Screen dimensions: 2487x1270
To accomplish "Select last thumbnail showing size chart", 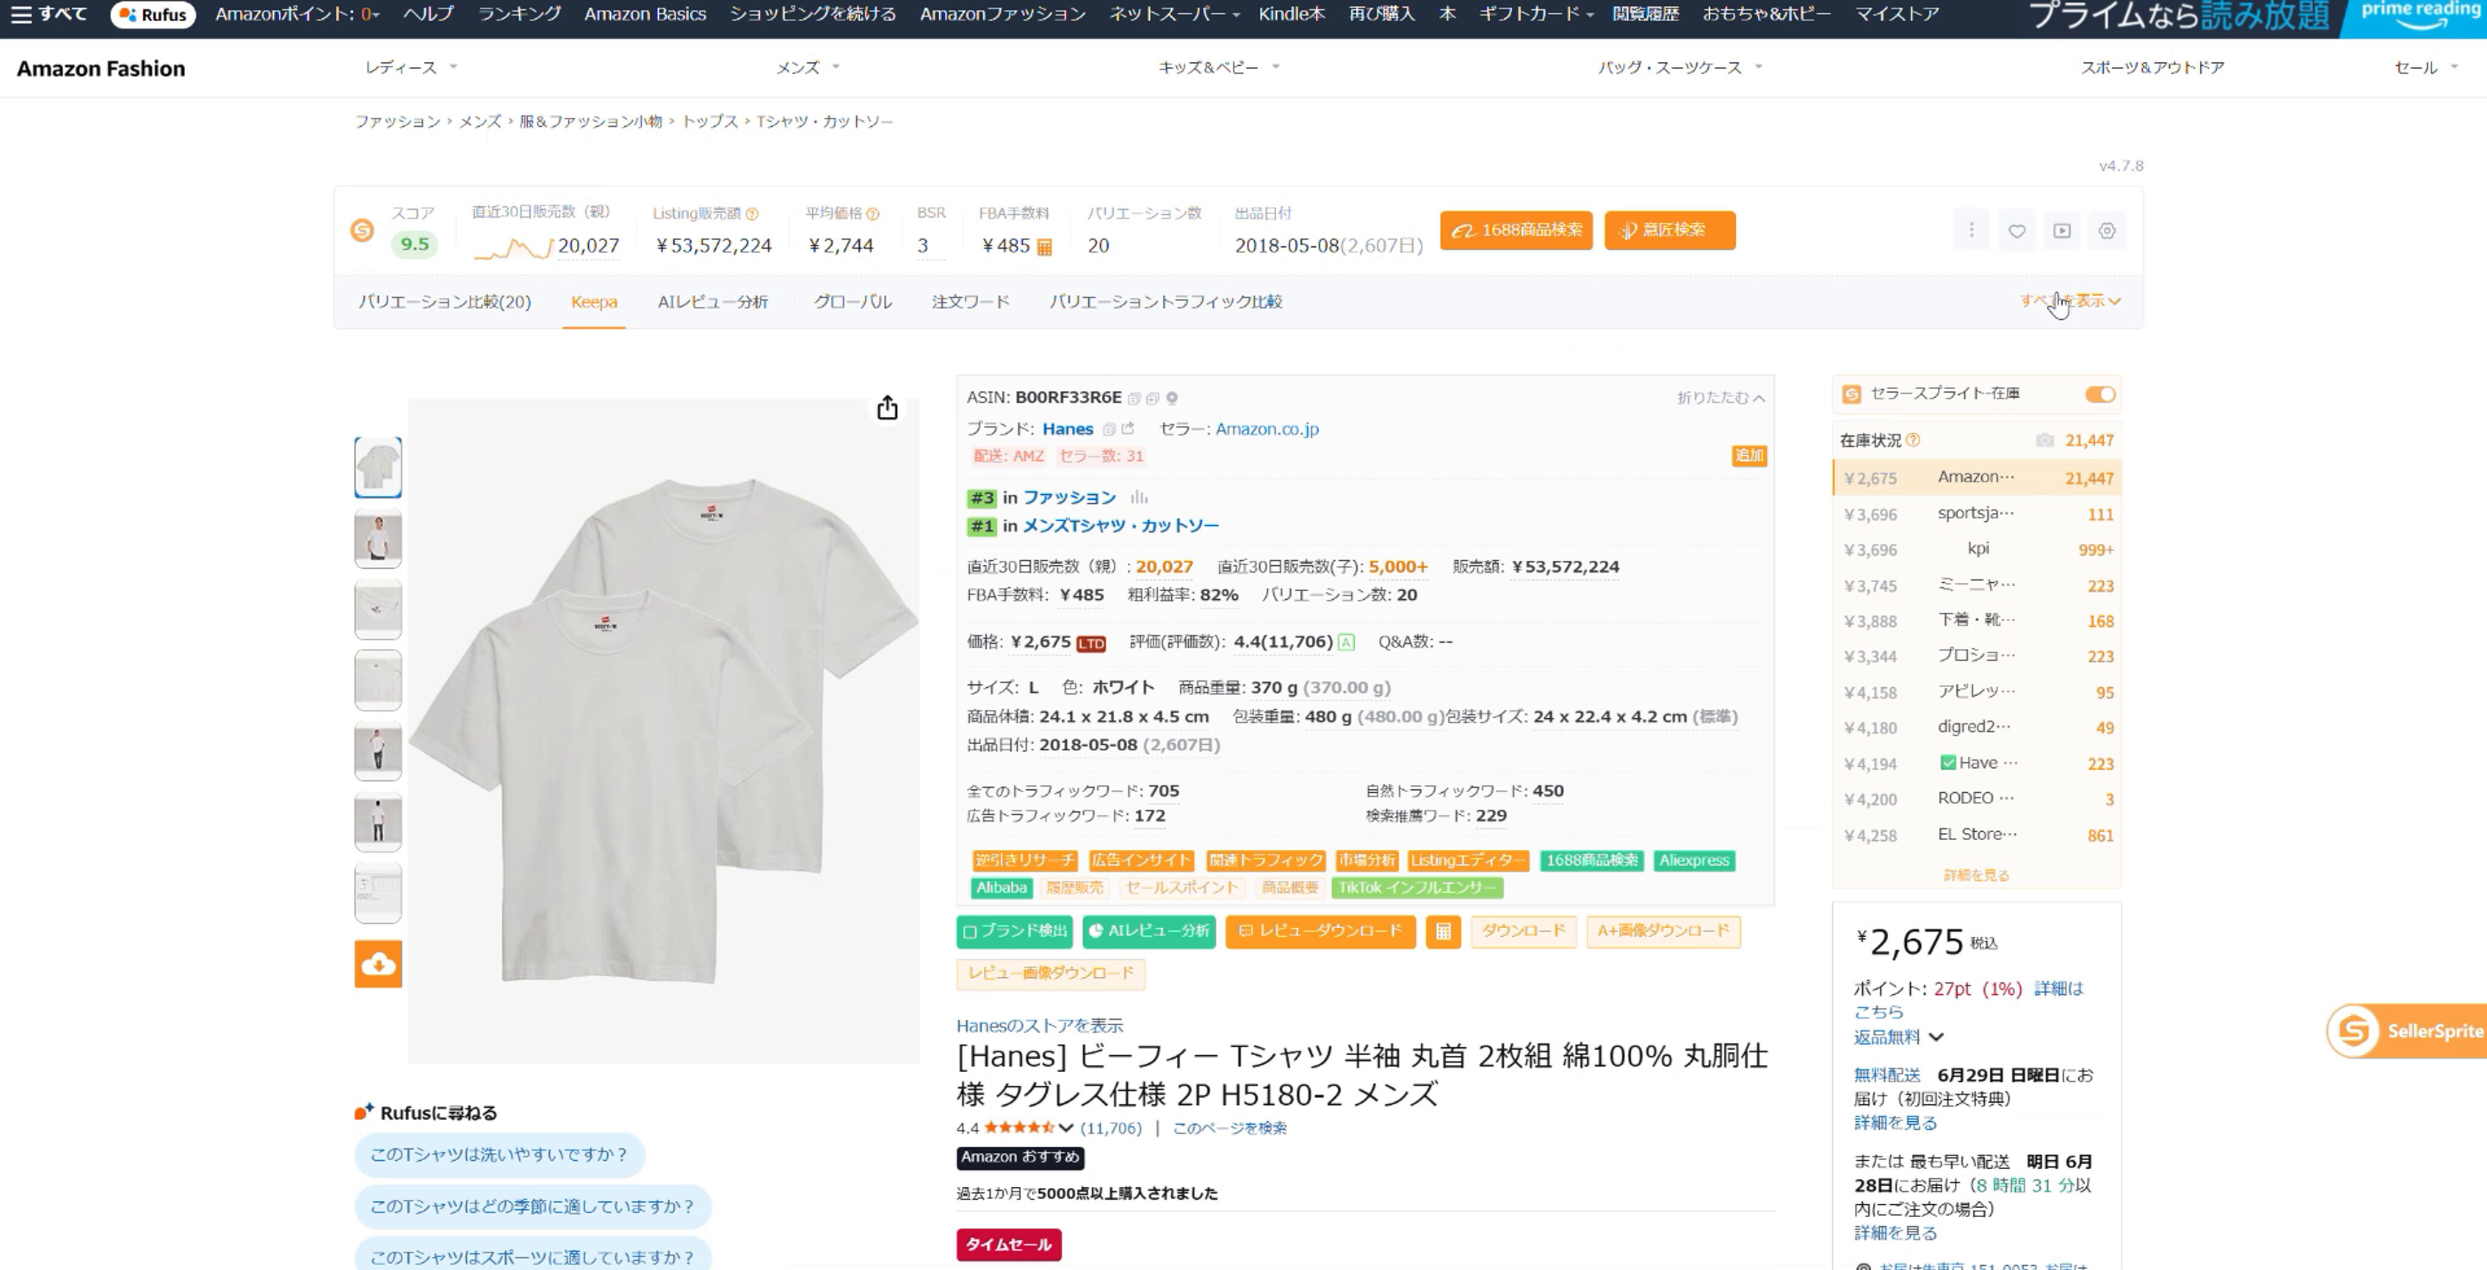I will 378,894.
